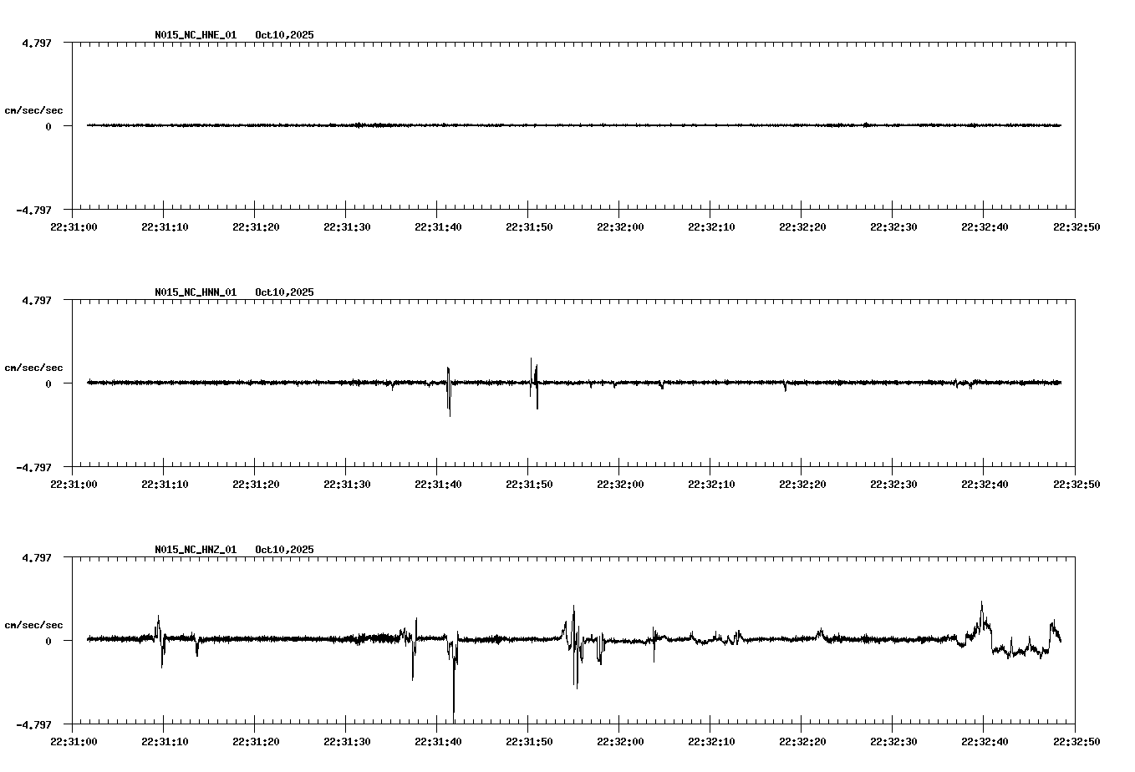Image resolution: width=1135 pixels, height=772 pixels.
Task: Click the 22:32:10 label on the HNZ axis
Action: point(711,740)
